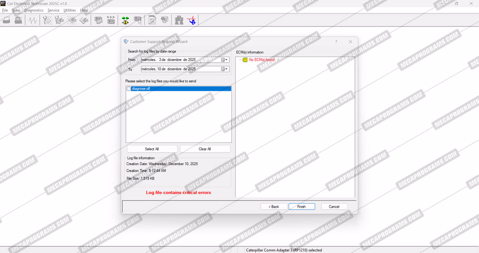Click the red and blue toolbar icon
Screen dimensions: 479x253
[191, 20]
